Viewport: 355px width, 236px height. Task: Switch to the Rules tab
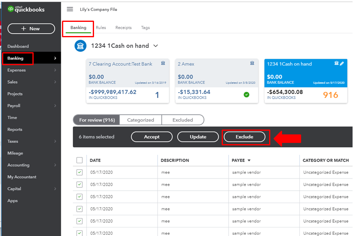[101, 28]
